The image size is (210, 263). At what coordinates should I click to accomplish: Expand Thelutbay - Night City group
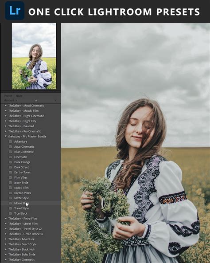pyautogui.click(x=5, y=121)
